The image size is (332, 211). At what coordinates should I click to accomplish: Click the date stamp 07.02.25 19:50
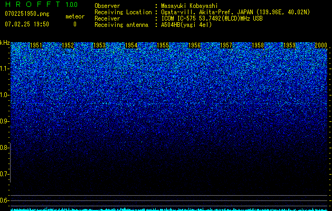click(x=27, y=24)
